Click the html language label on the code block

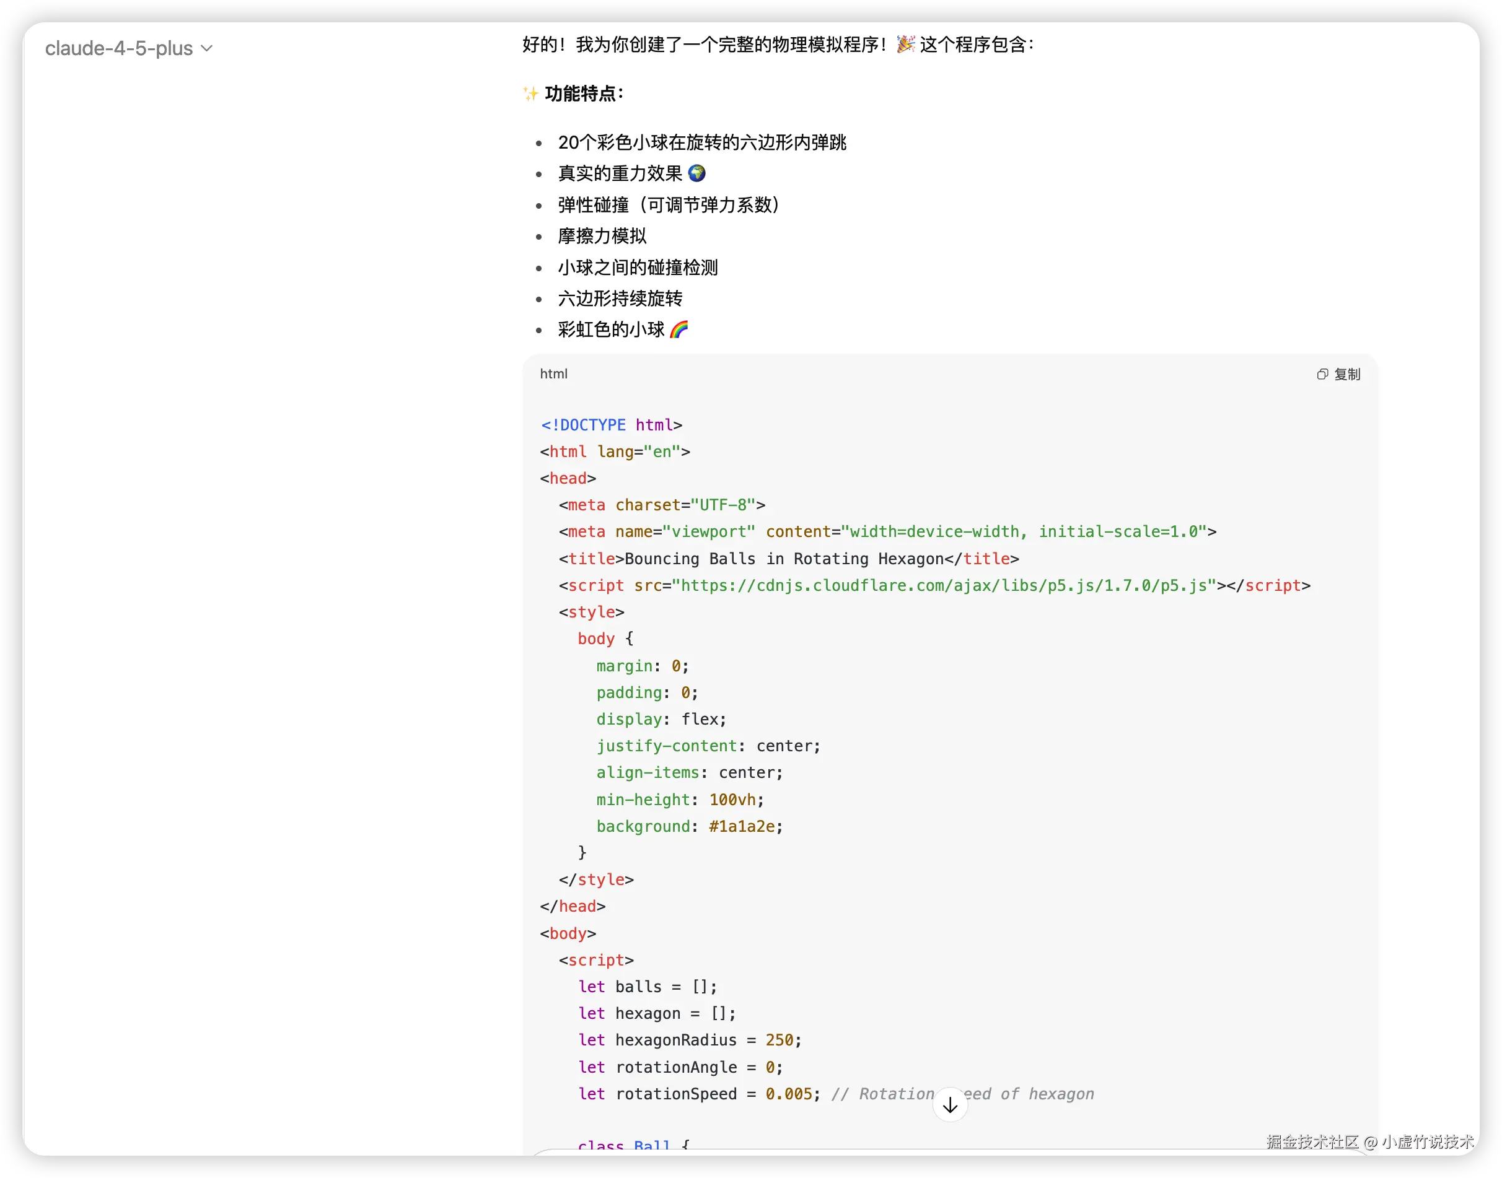(x=553, y=374)
